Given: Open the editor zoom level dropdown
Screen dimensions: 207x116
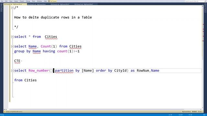Looking at the screenshot, I should click(9, 110).
